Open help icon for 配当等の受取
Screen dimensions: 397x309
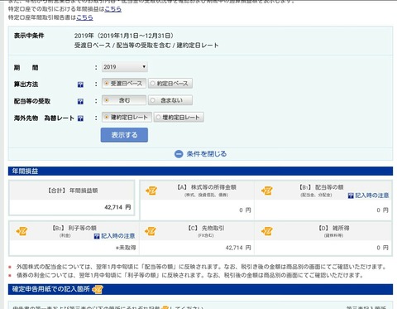(80, 102)
